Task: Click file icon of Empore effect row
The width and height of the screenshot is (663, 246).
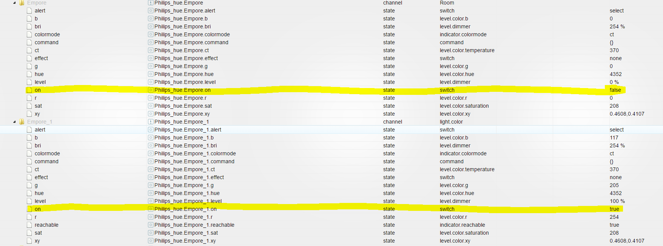Action: tap(29, 58)
